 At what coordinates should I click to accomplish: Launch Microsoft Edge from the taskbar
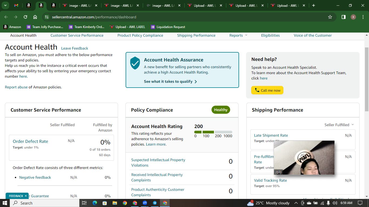click(95, 203)
